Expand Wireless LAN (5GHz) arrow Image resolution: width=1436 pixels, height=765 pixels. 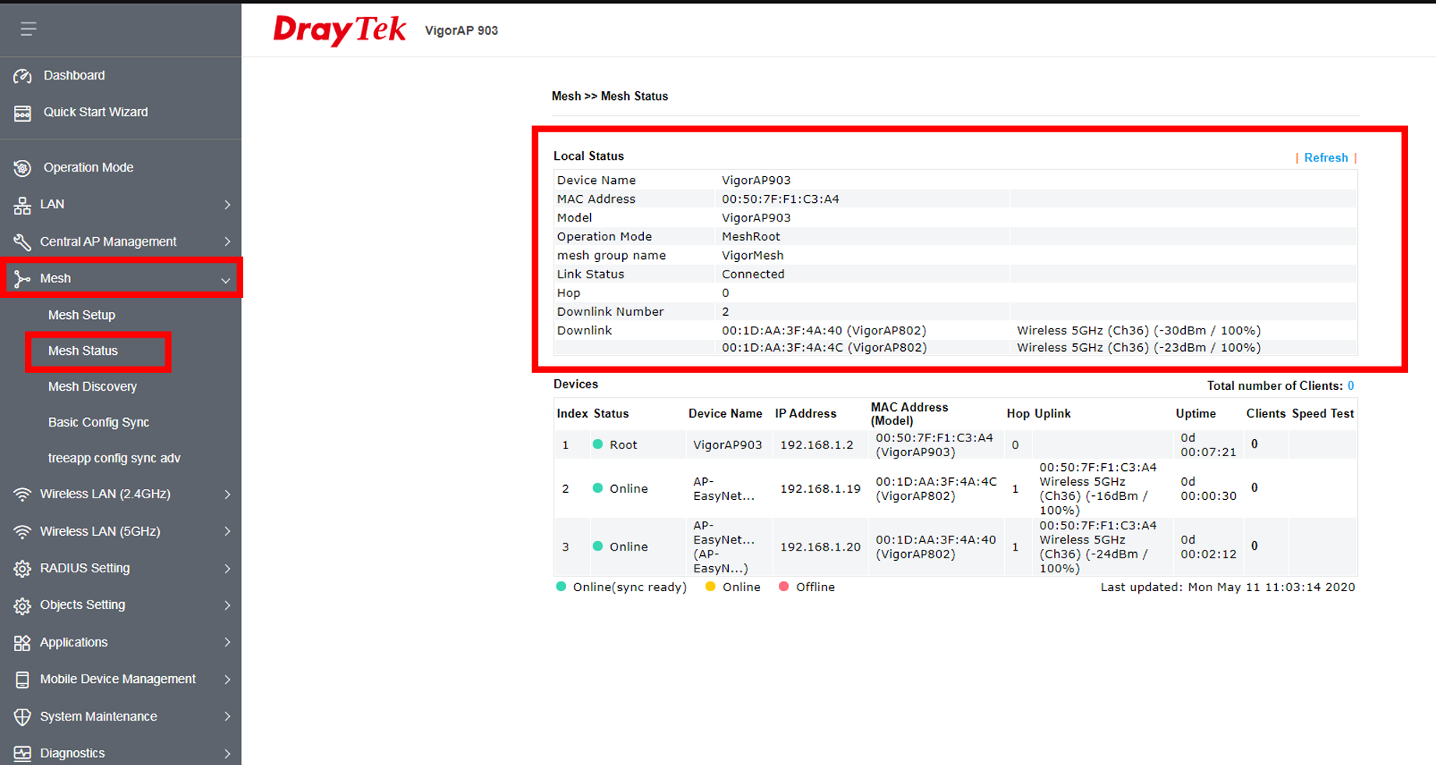[x=227, y=531]
